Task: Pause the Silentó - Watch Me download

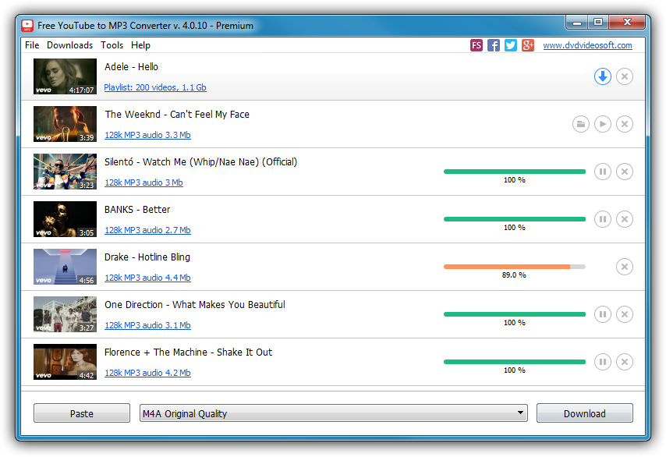Action: click(602, 172)
